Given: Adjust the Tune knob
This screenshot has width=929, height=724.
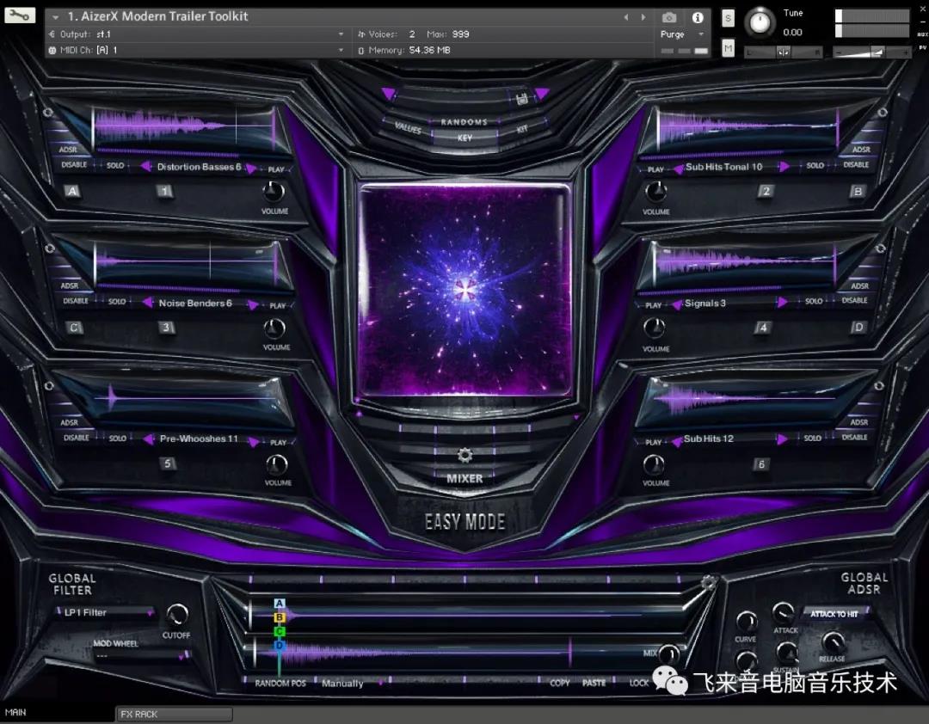Looking at the screenshot, I should pyautogui.click(x=760, y=21).
